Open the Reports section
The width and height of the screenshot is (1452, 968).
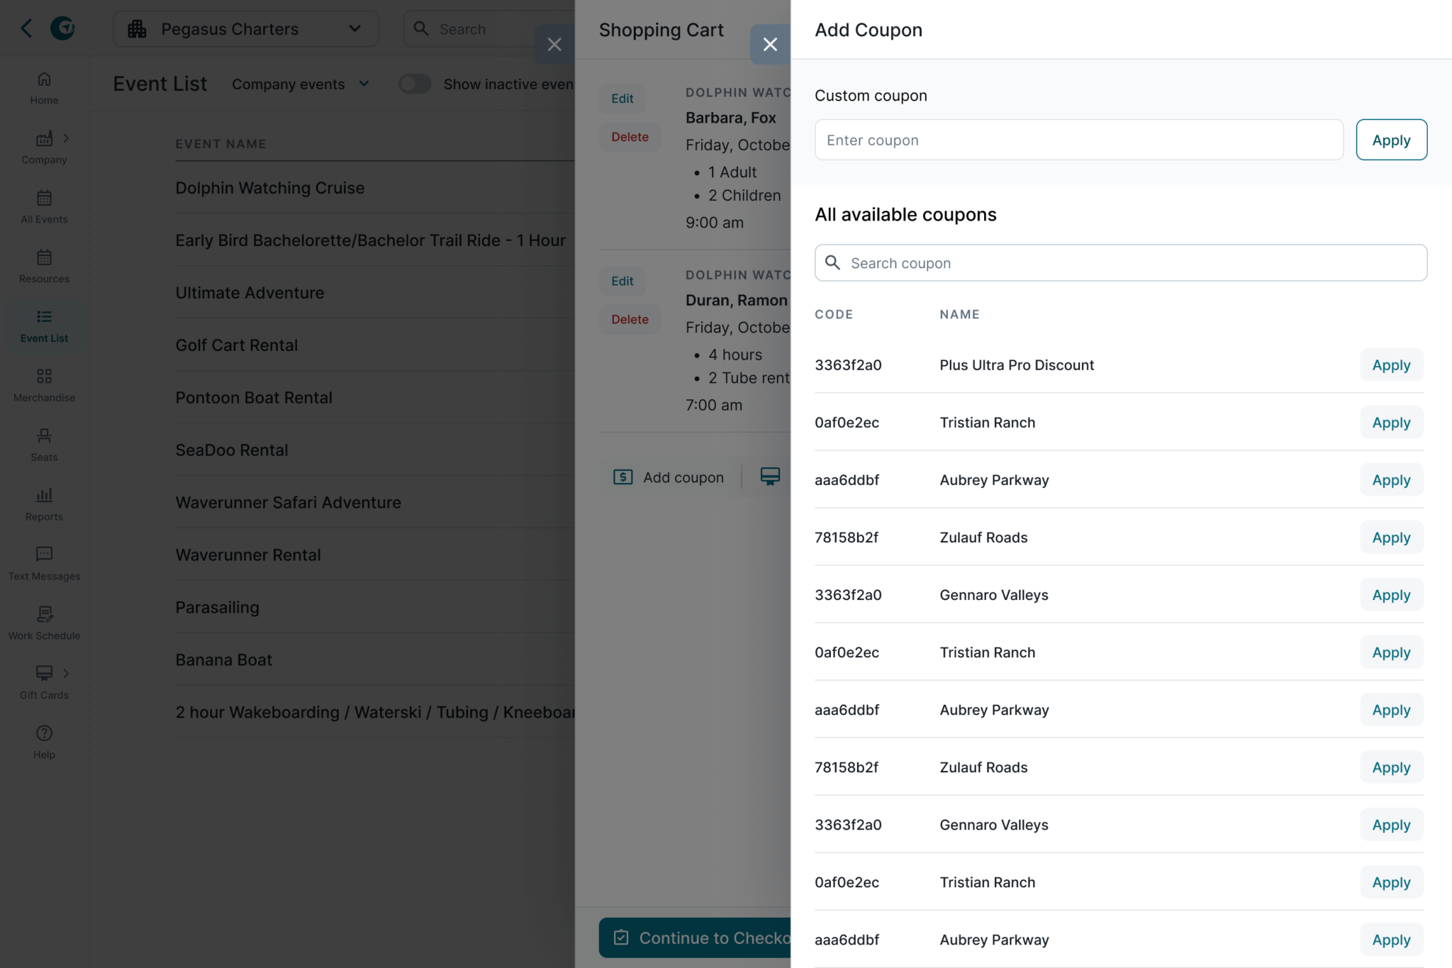coord(44,504)
